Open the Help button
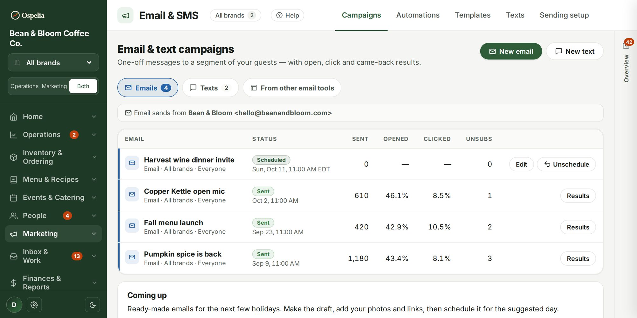 (287, 15)
